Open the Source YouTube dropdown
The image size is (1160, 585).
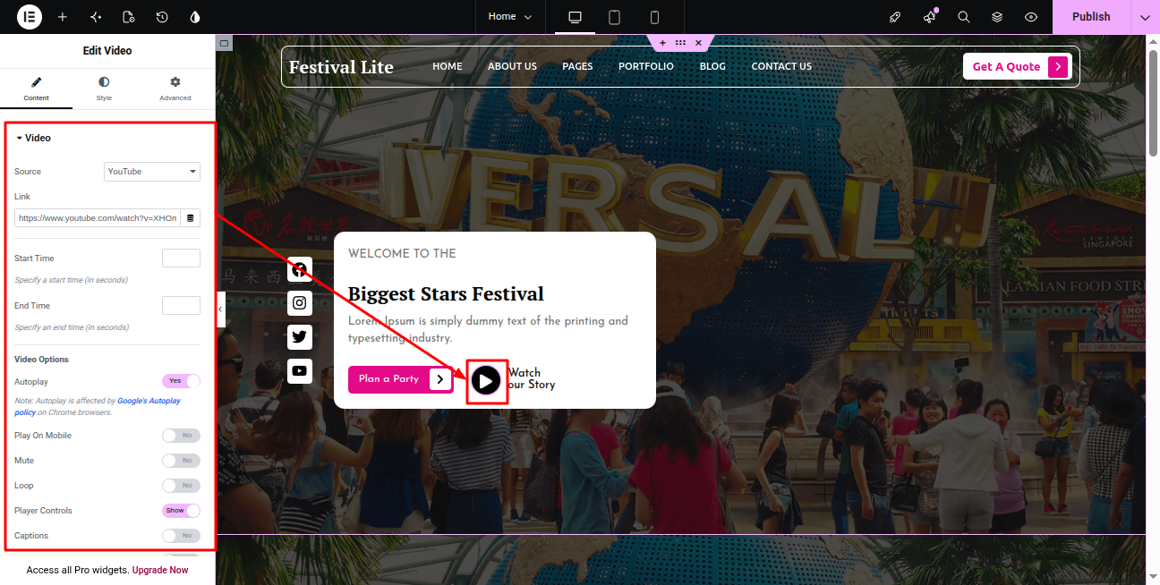pyautogui.click(x=152, y=172)
